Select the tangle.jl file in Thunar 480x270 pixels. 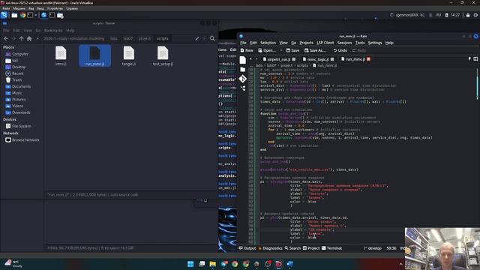(x=129, y=56)
